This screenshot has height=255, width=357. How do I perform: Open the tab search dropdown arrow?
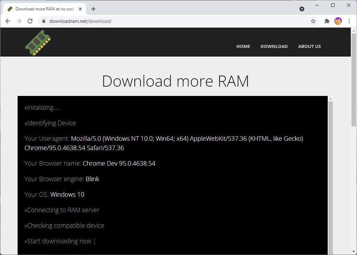pyautogui.click(x=302, y=9)
